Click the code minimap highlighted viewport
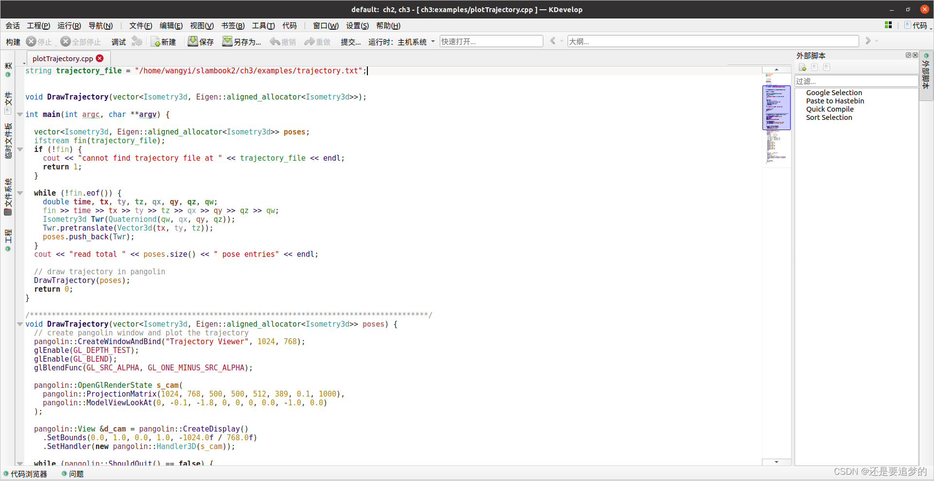 click(776, 108)
